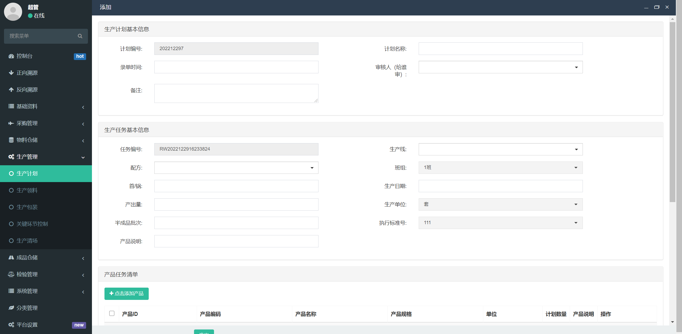Focus the 录单时间 input field
Image resolution: width=682 pixels, height=334 pixels.
236,67
